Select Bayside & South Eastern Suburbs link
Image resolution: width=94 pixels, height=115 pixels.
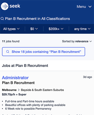click(42, 90)
